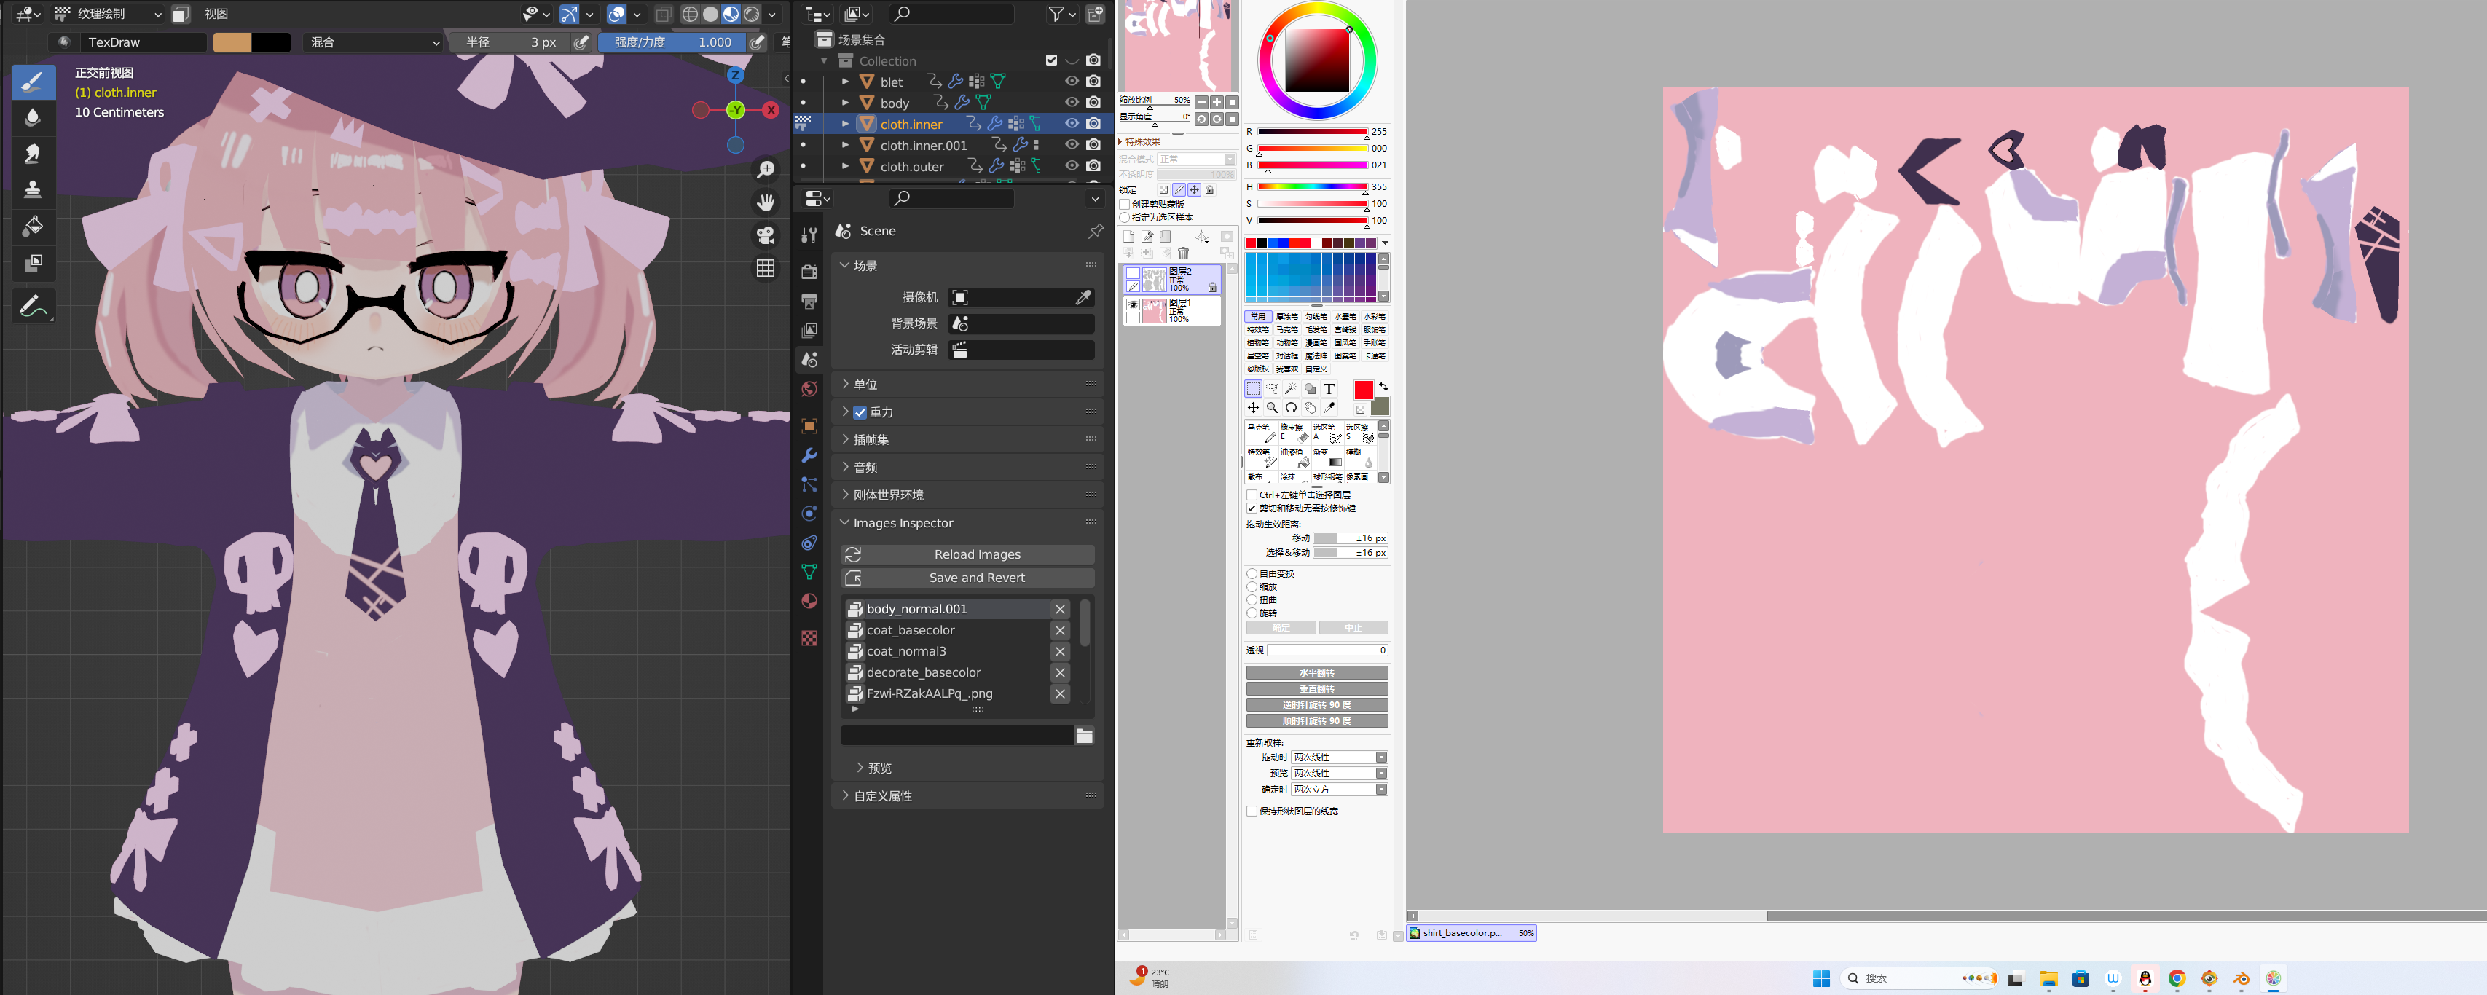The width and height of the screenshot is (2487, 995).
Task: Select the shirt_basecolor.p... document tab
Action: pyautogui.click(x=1472, y=933)
